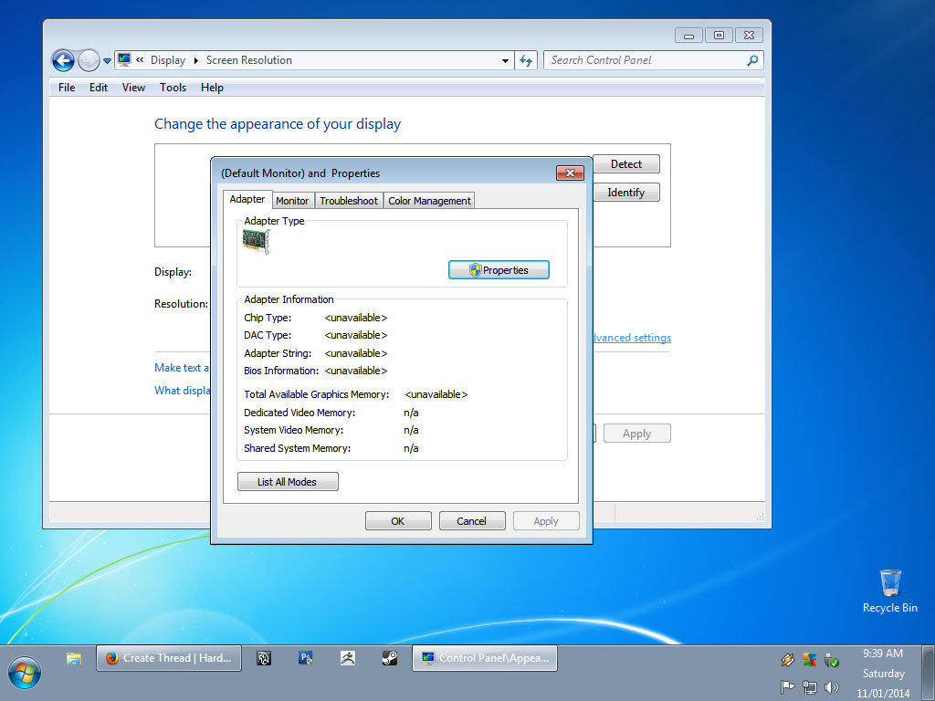
Task: Open the Tools menu
Action: 173,88
